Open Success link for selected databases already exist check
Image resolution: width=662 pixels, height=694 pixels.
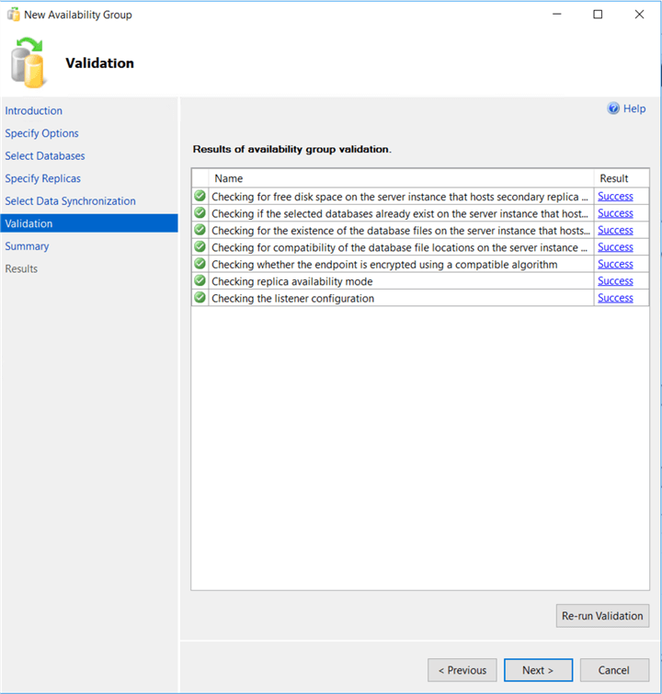click(615, 213)
